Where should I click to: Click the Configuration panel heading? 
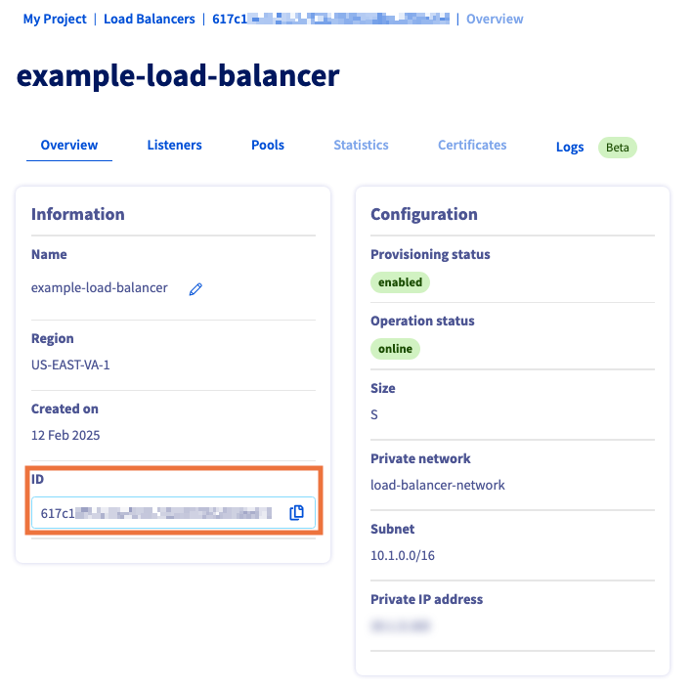424,214
